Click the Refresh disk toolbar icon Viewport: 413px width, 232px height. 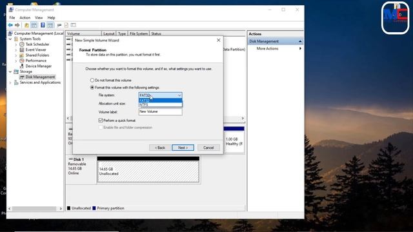click(59, 25)
